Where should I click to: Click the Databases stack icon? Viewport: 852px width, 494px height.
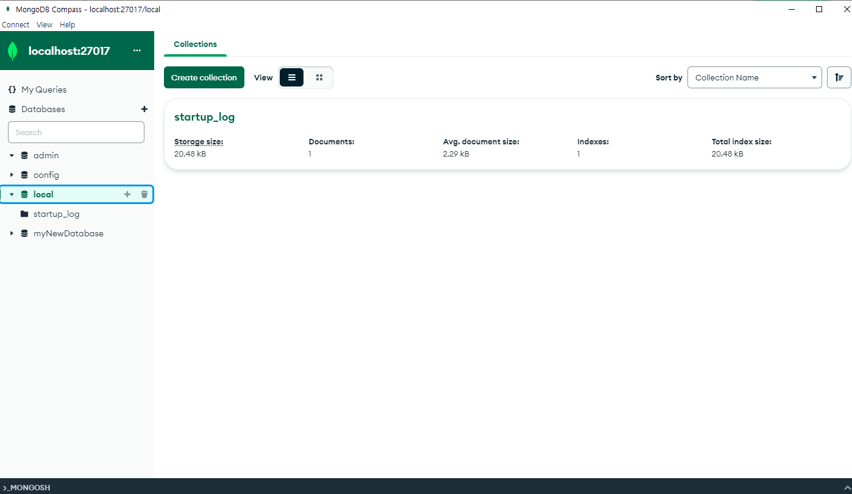pos(12,109)
